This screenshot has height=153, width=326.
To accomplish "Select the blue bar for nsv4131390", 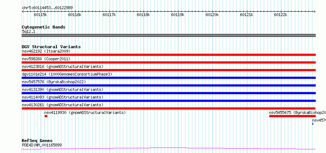I will click(x=168, y=93).
